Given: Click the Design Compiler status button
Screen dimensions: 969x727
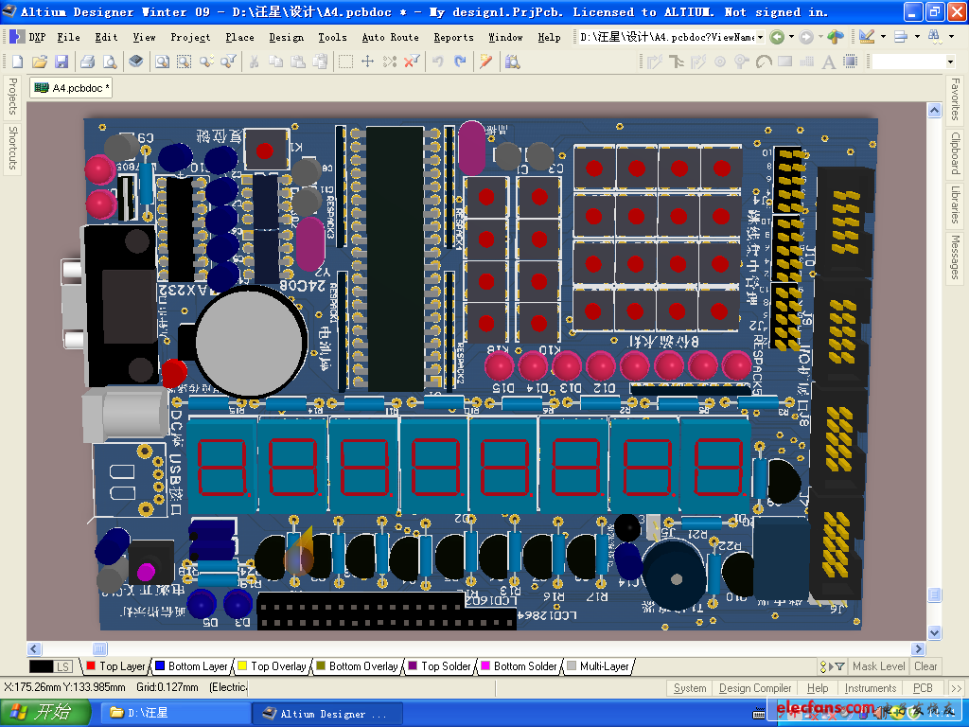Looking at the screenshot, I should coord(755,688).
